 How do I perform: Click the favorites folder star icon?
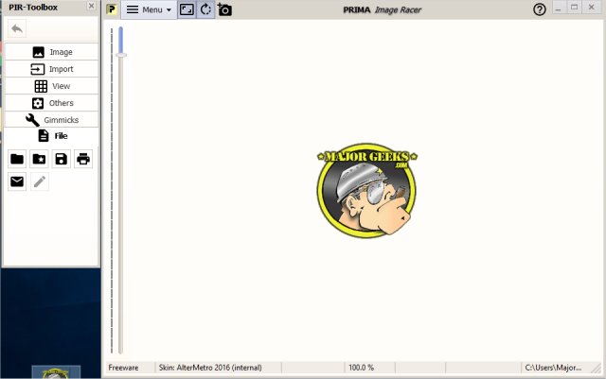[39, 159]
